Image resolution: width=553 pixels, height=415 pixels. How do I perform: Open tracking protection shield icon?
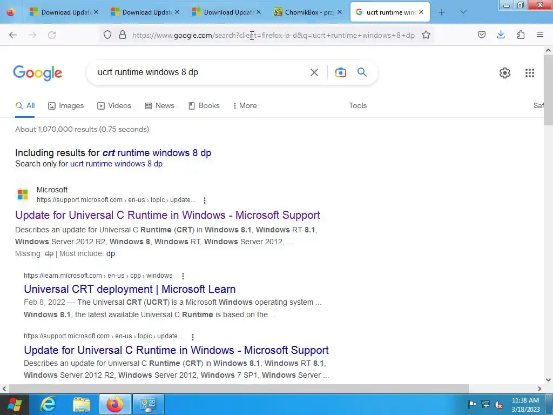107,35
